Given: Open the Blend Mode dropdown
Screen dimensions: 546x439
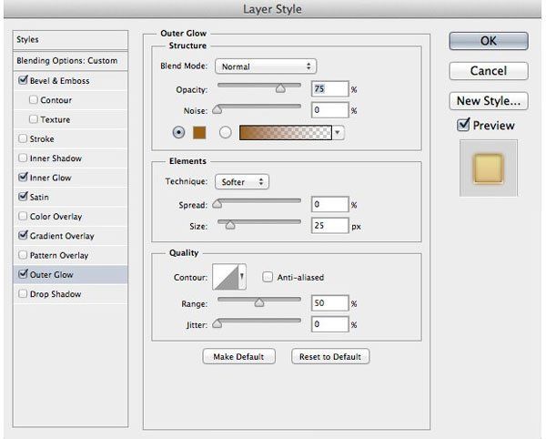Looking at the screenshot, I should [266, 66].
